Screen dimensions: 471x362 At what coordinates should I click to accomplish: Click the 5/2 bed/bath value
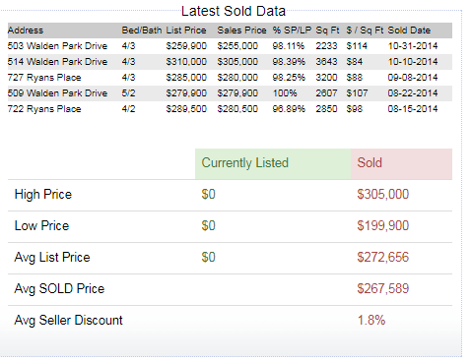(x=128, y=93)
